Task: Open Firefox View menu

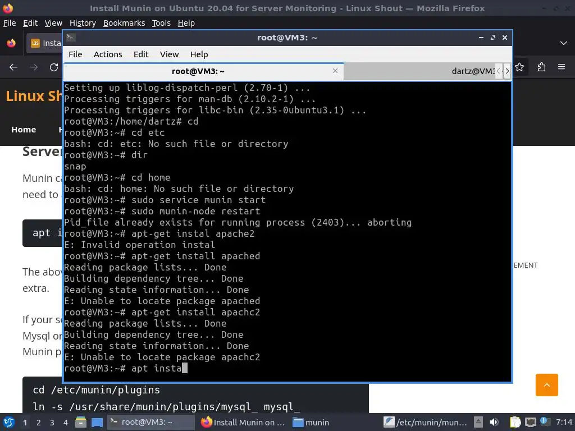Action: click(53, 23)
